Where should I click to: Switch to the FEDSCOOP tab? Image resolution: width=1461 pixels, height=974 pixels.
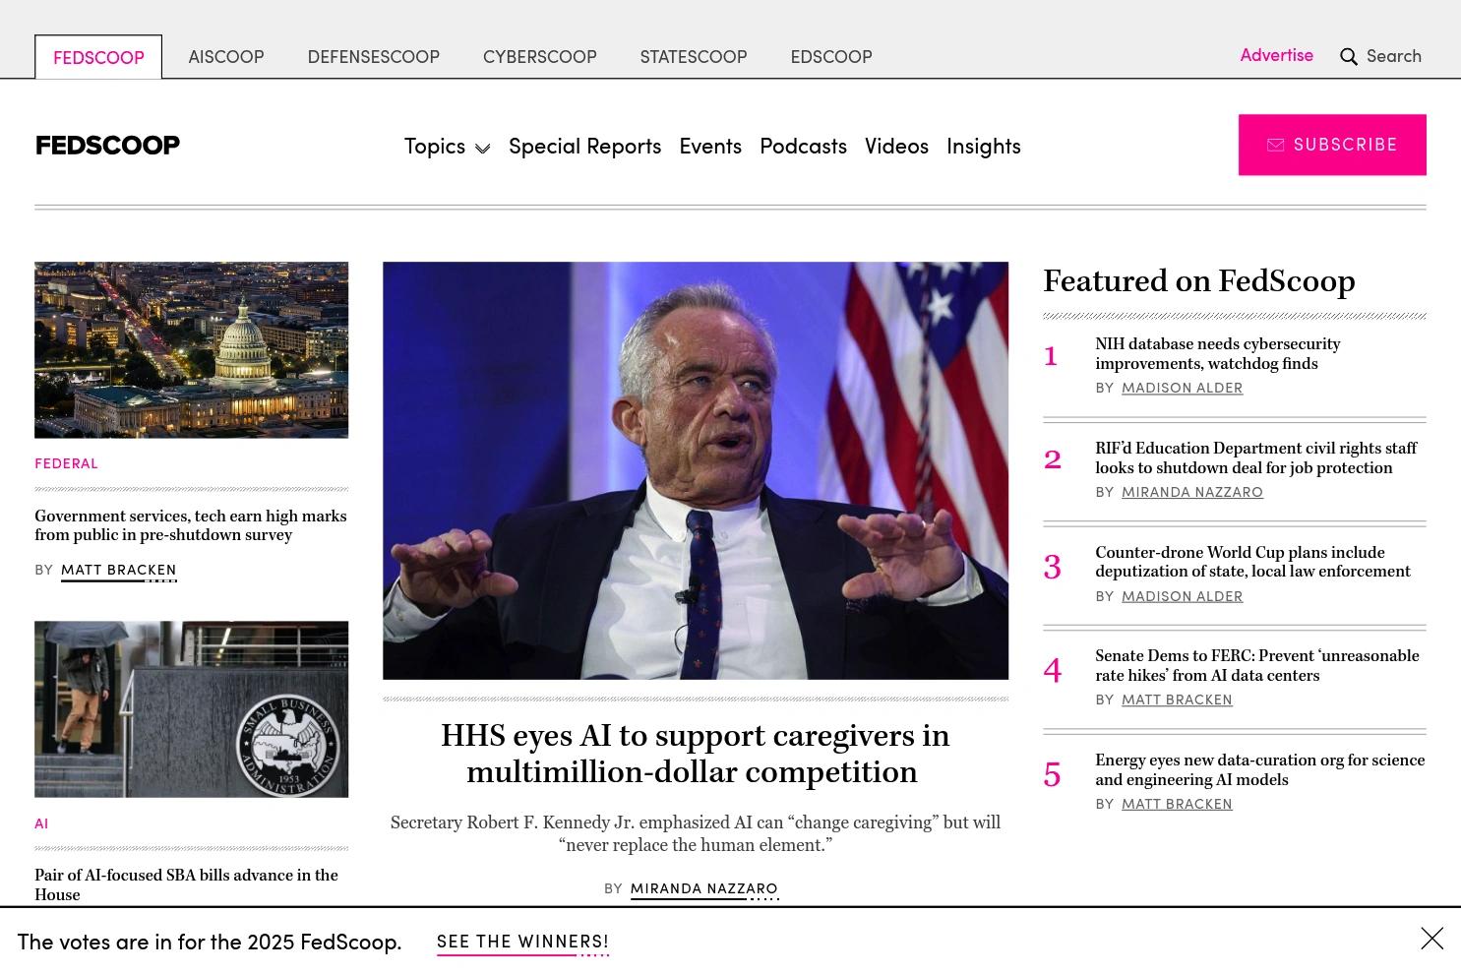pyautogui.click(x=98, y=57)
